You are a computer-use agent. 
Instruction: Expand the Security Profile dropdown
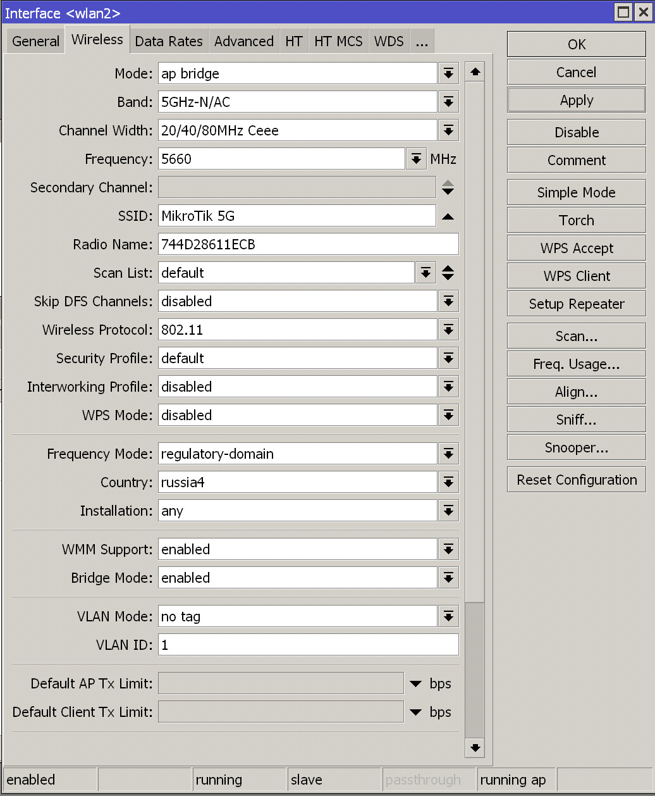point(448,358)
